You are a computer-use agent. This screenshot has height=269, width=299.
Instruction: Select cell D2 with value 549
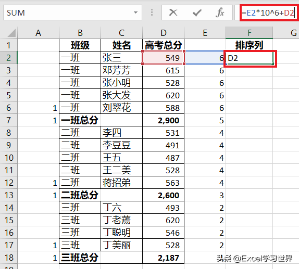pos(163,58)
